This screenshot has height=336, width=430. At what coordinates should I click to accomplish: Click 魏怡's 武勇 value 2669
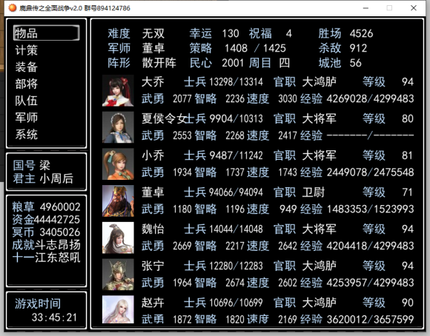pos(182,246)
